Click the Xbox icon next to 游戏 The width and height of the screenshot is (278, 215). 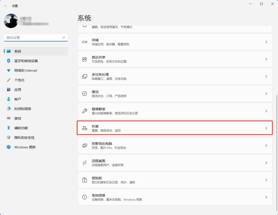point(8,118)
